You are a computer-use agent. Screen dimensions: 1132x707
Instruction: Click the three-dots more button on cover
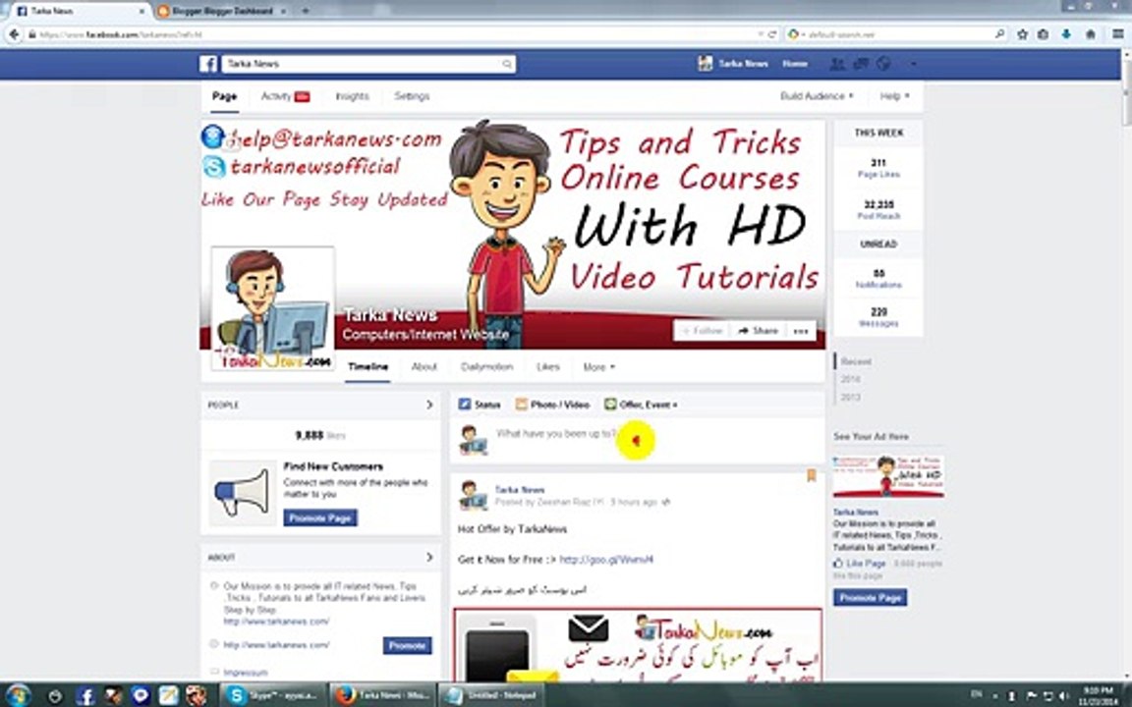click(x=801, y=331)
